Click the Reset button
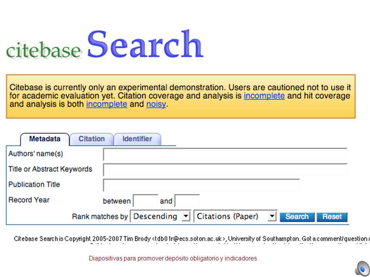The height and width of the screenshot is (277, 370). pos(332,217)
